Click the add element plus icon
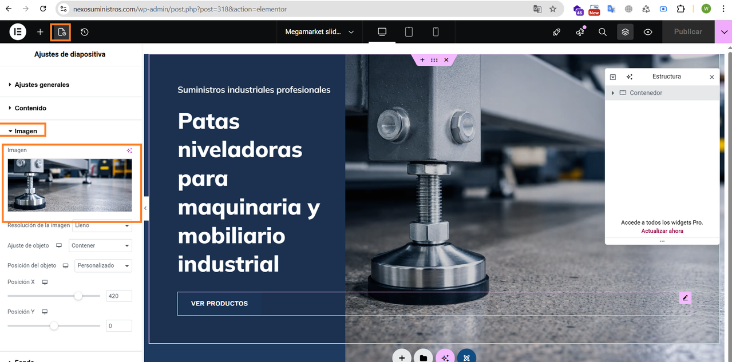 click(40, 32)
